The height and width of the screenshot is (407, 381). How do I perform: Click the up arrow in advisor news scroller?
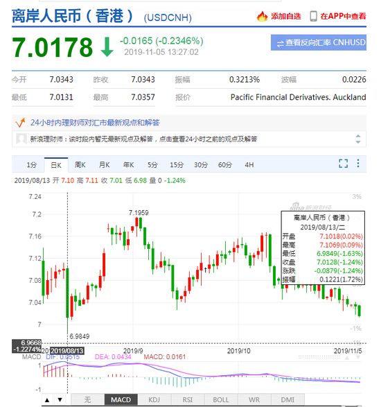click(358, 137)
